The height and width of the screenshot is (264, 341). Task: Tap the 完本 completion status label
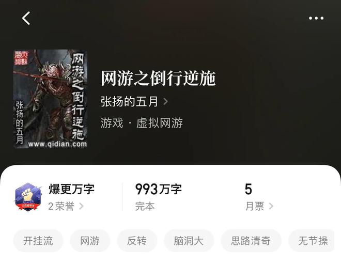145,206
